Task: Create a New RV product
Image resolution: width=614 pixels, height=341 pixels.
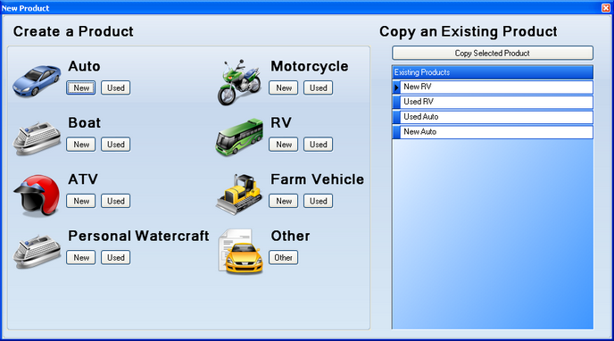Action: tap(284, 145)
